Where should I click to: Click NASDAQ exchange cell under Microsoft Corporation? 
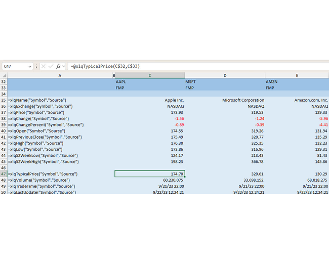click(225, 106)
